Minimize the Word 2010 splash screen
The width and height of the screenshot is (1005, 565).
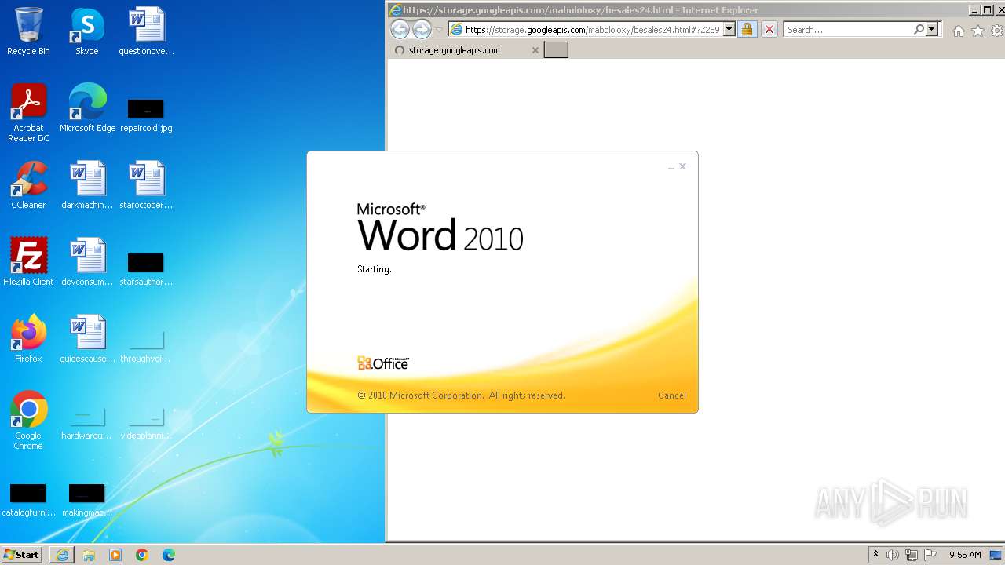click(x=671, y=167)
